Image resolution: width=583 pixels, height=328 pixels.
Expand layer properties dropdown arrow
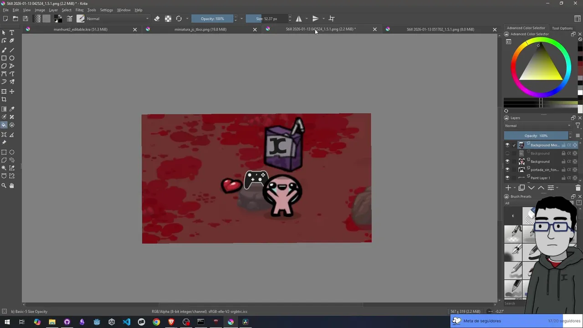click(557, 188)
